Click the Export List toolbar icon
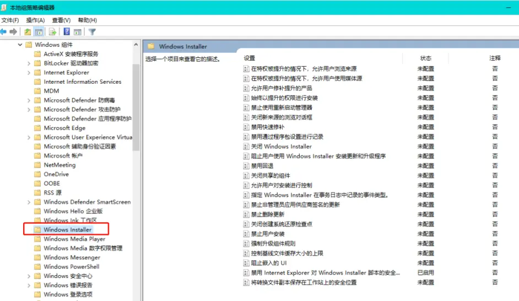The width and height of the screenshot is (519, 301). 52,32
